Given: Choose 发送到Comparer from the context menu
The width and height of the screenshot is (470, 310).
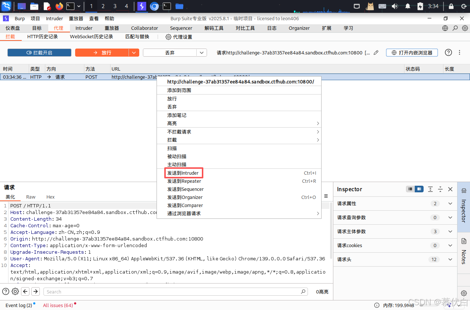Looking at the screenshot, I should coord(239,205).
